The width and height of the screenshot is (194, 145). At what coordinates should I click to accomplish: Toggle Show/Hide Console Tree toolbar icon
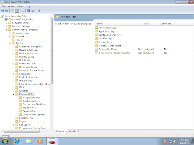(17, 11)
